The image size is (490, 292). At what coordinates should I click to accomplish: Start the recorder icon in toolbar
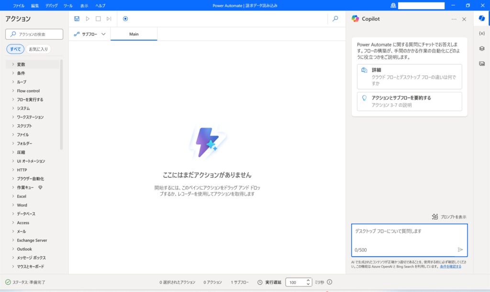click(125, 19)
